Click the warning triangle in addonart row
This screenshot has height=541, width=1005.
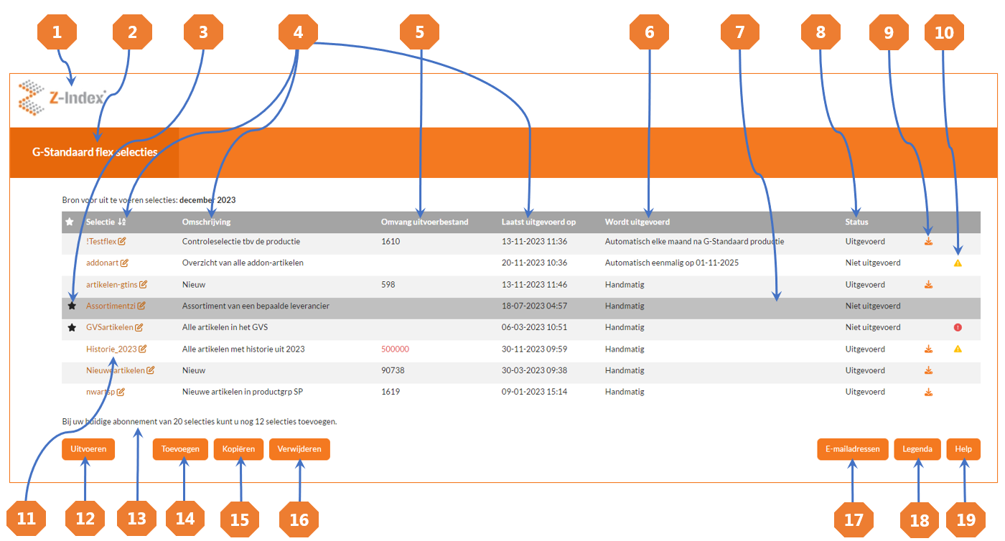coord(958,263)
